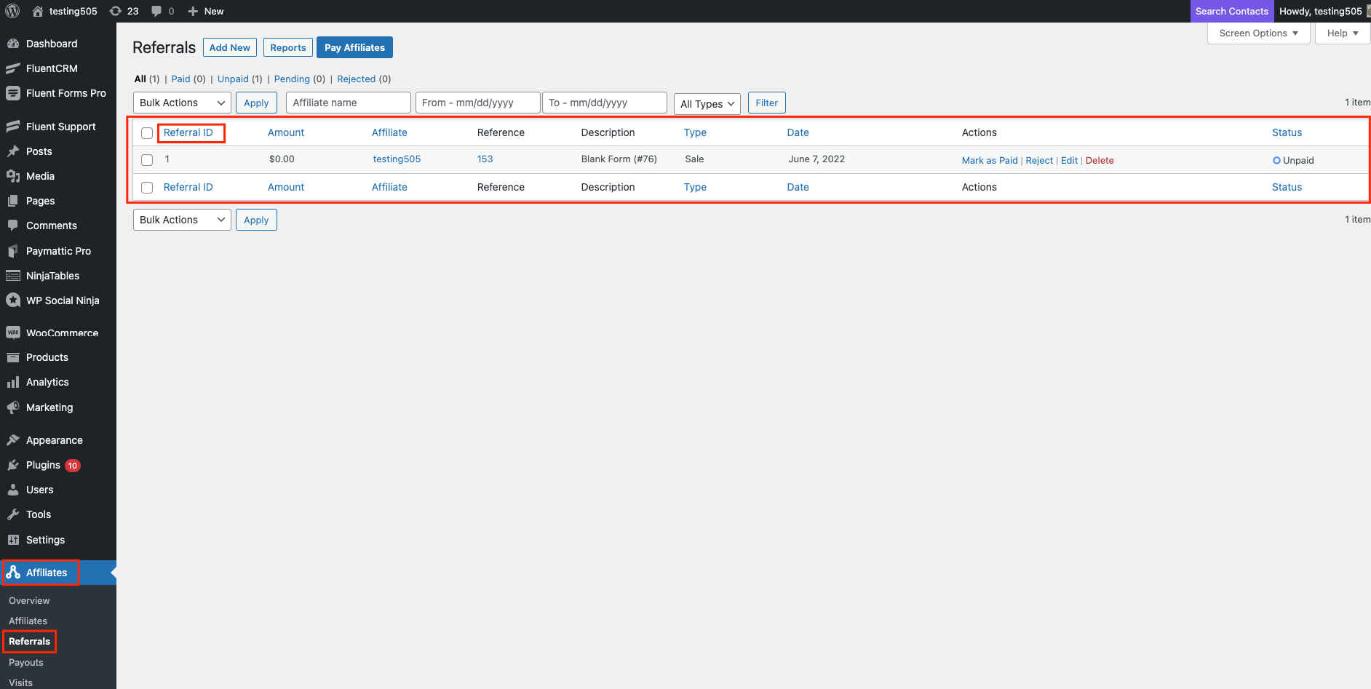Click the Affiliates network icon in sidebar
The height and width of the screenshot is (689, 1371).
pyautogui.click(x=13, y=573)
